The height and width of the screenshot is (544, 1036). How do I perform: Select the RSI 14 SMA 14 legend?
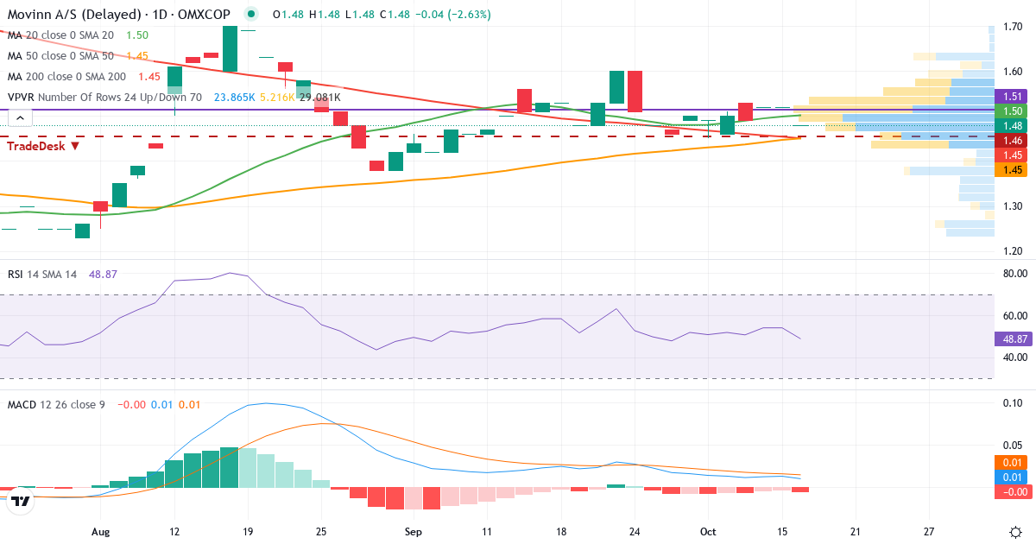click(x=41, y=274)
